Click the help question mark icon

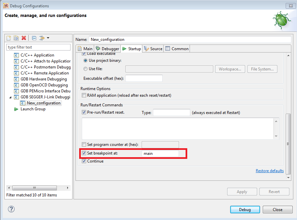11,209
